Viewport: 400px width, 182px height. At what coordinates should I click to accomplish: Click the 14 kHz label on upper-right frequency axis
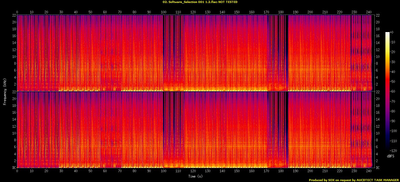click(x=378, y=43)
